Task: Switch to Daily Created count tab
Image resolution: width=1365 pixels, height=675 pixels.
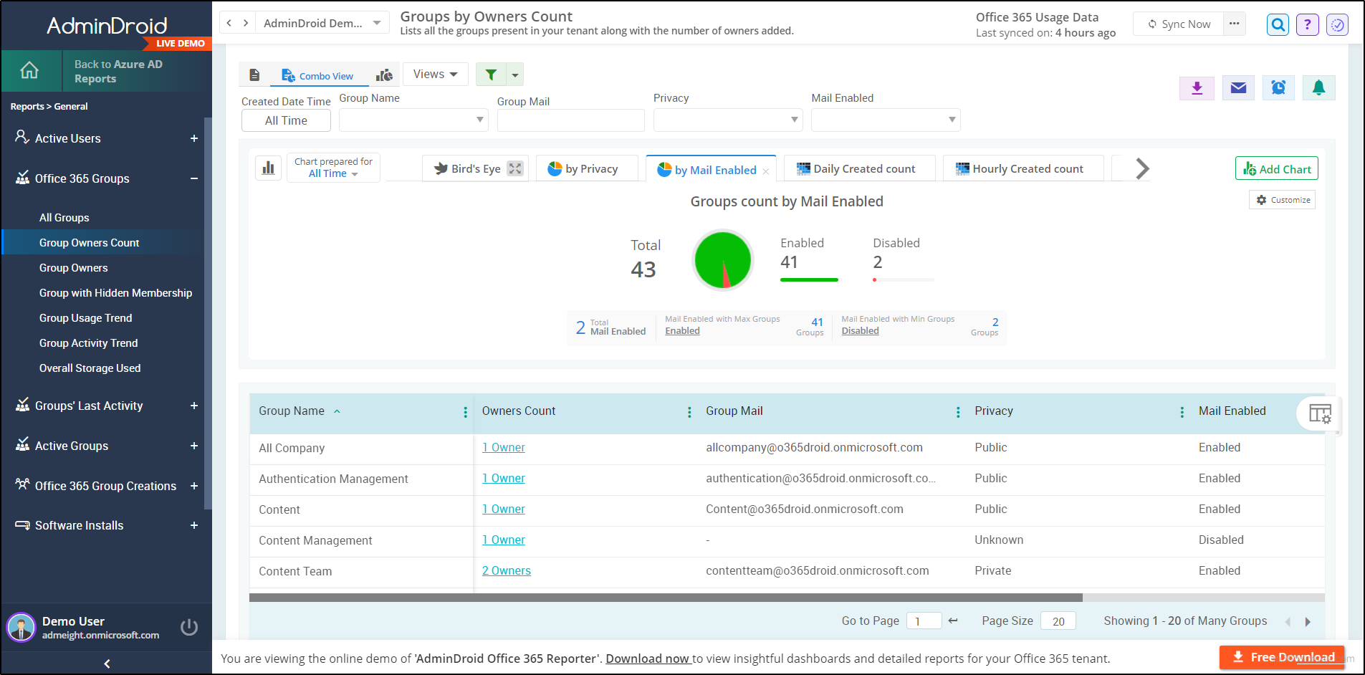Action: (860, 168)
